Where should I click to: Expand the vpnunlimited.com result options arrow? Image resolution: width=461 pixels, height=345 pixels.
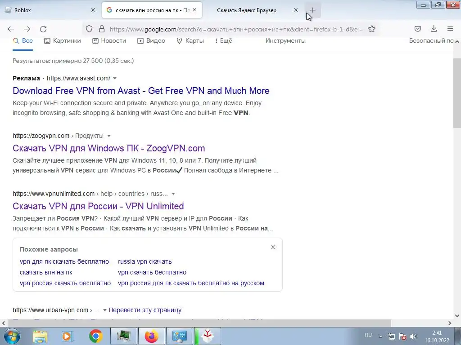173,194
